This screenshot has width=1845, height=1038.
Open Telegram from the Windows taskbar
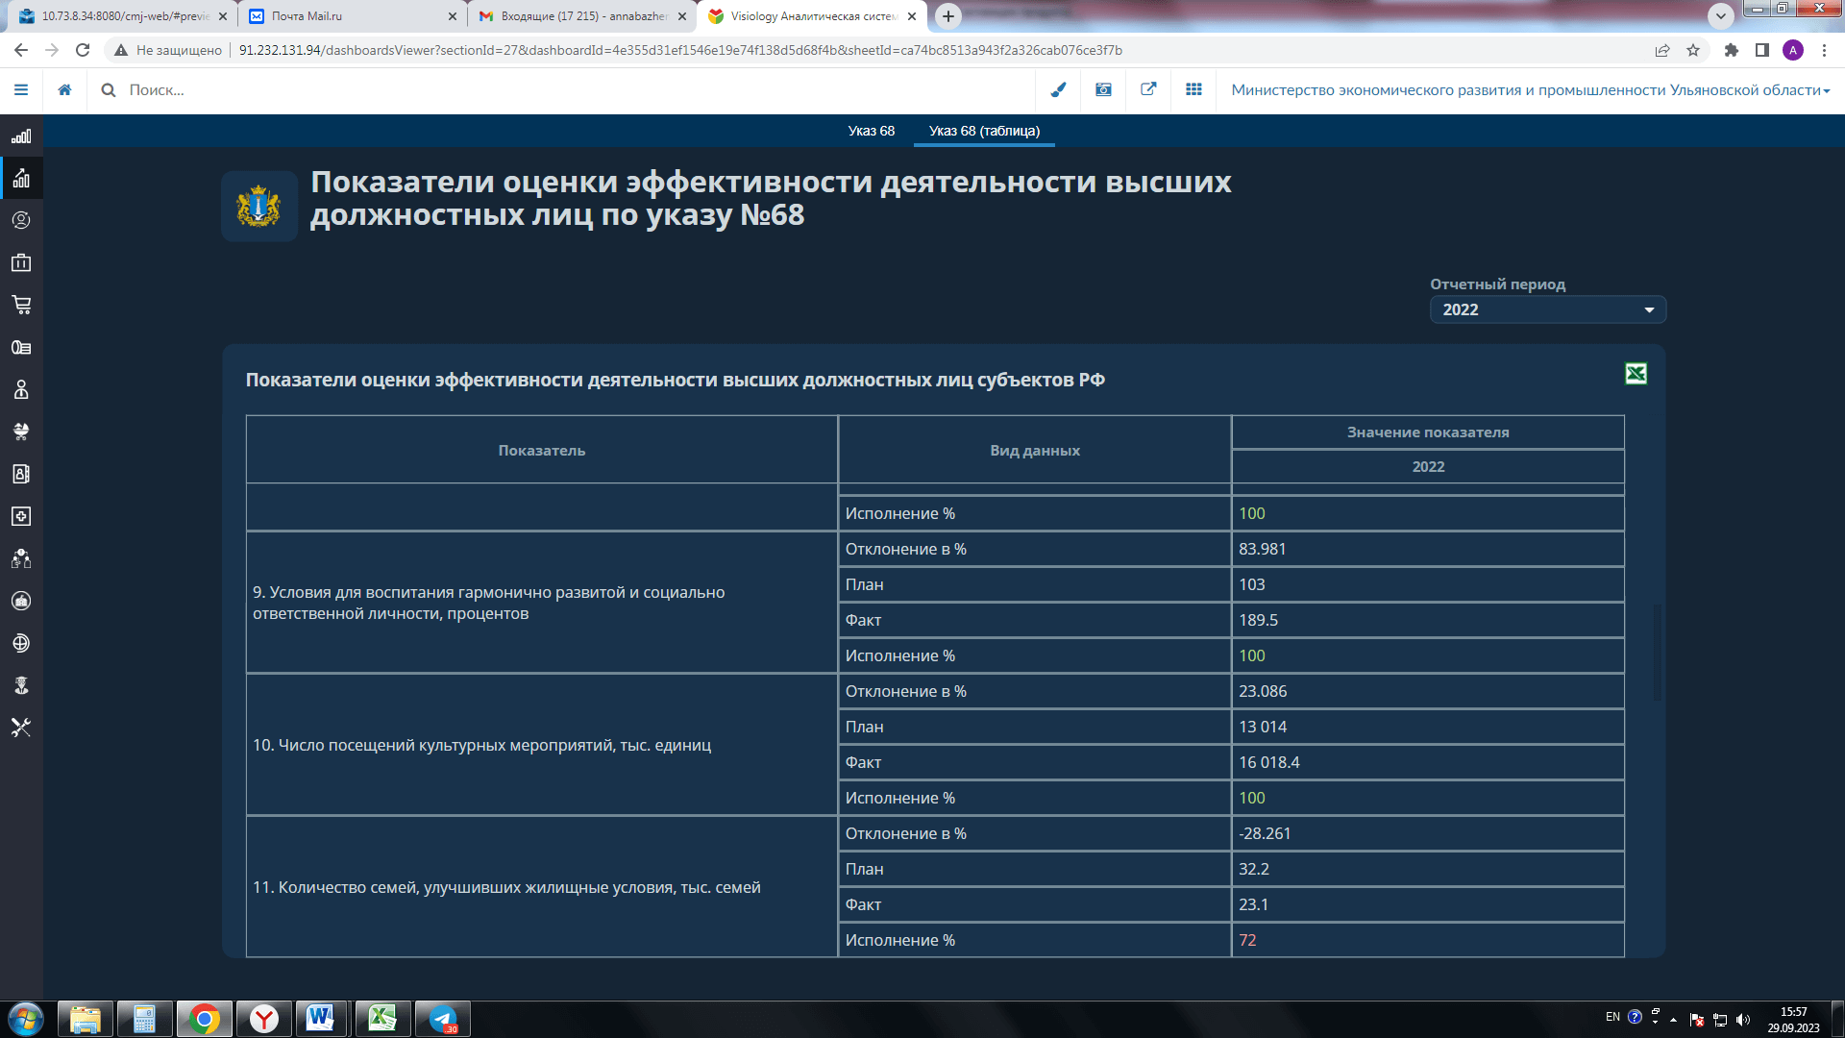[x=443, y=1019]
